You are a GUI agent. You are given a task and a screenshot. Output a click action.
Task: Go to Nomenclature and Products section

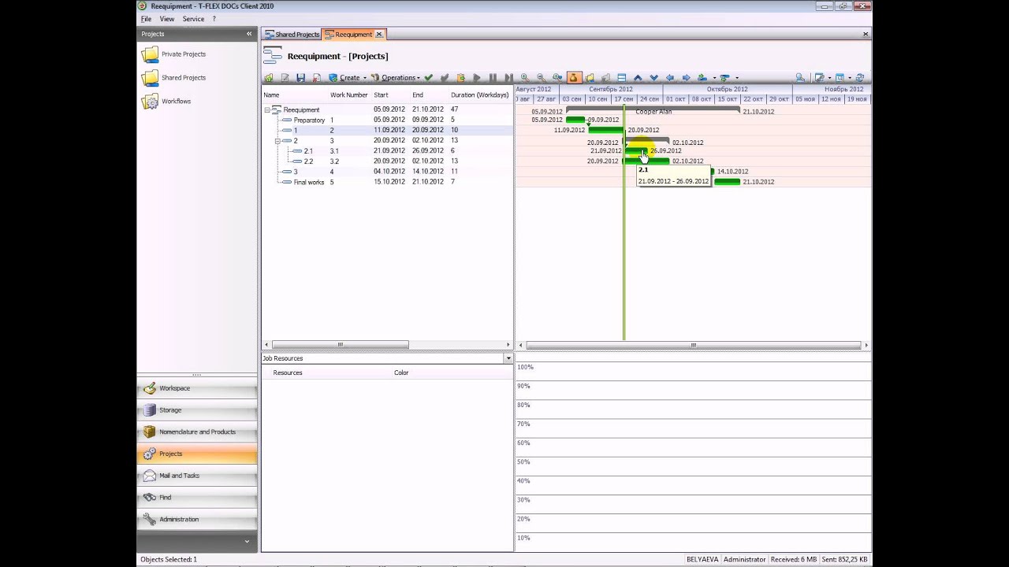point(197,432)
